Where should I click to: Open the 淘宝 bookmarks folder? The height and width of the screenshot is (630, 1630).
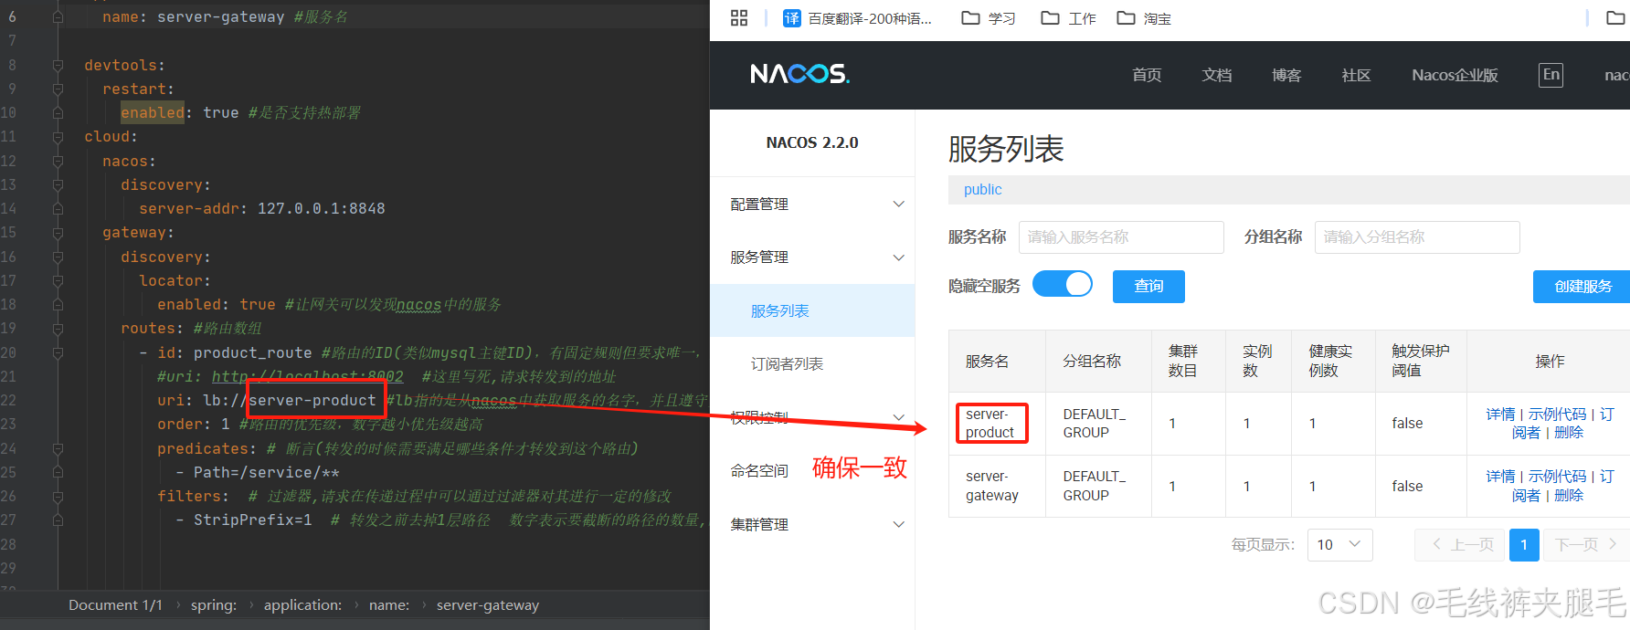[1144, 18]
